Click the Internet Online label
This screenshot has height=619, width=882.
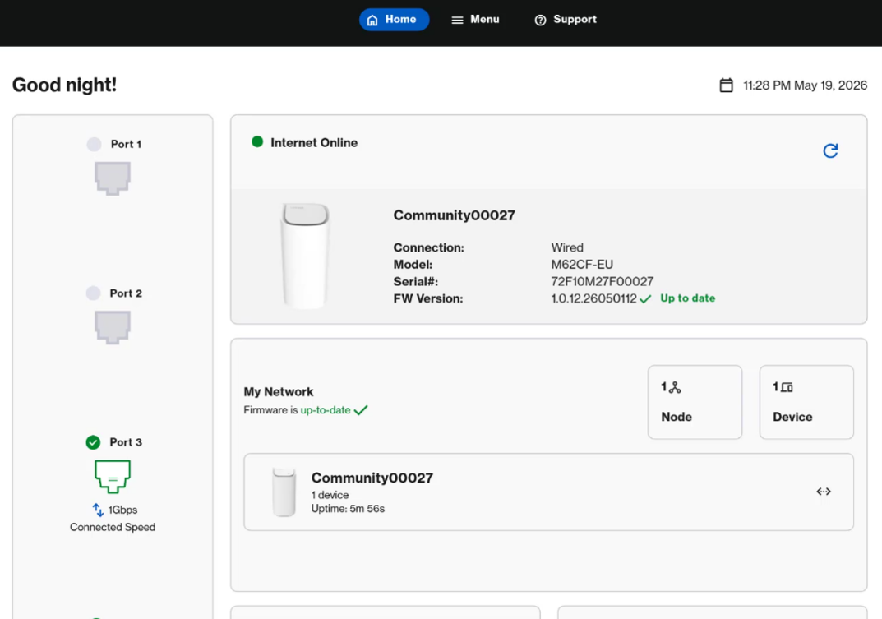point(314,143)
